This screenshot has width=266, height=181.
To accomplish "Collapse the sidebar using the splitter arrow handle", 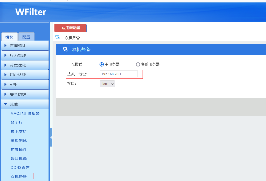I will pos(51,138).
